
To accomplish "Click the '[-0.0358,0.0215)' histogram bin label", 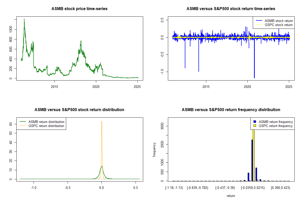I will point(253,188).
